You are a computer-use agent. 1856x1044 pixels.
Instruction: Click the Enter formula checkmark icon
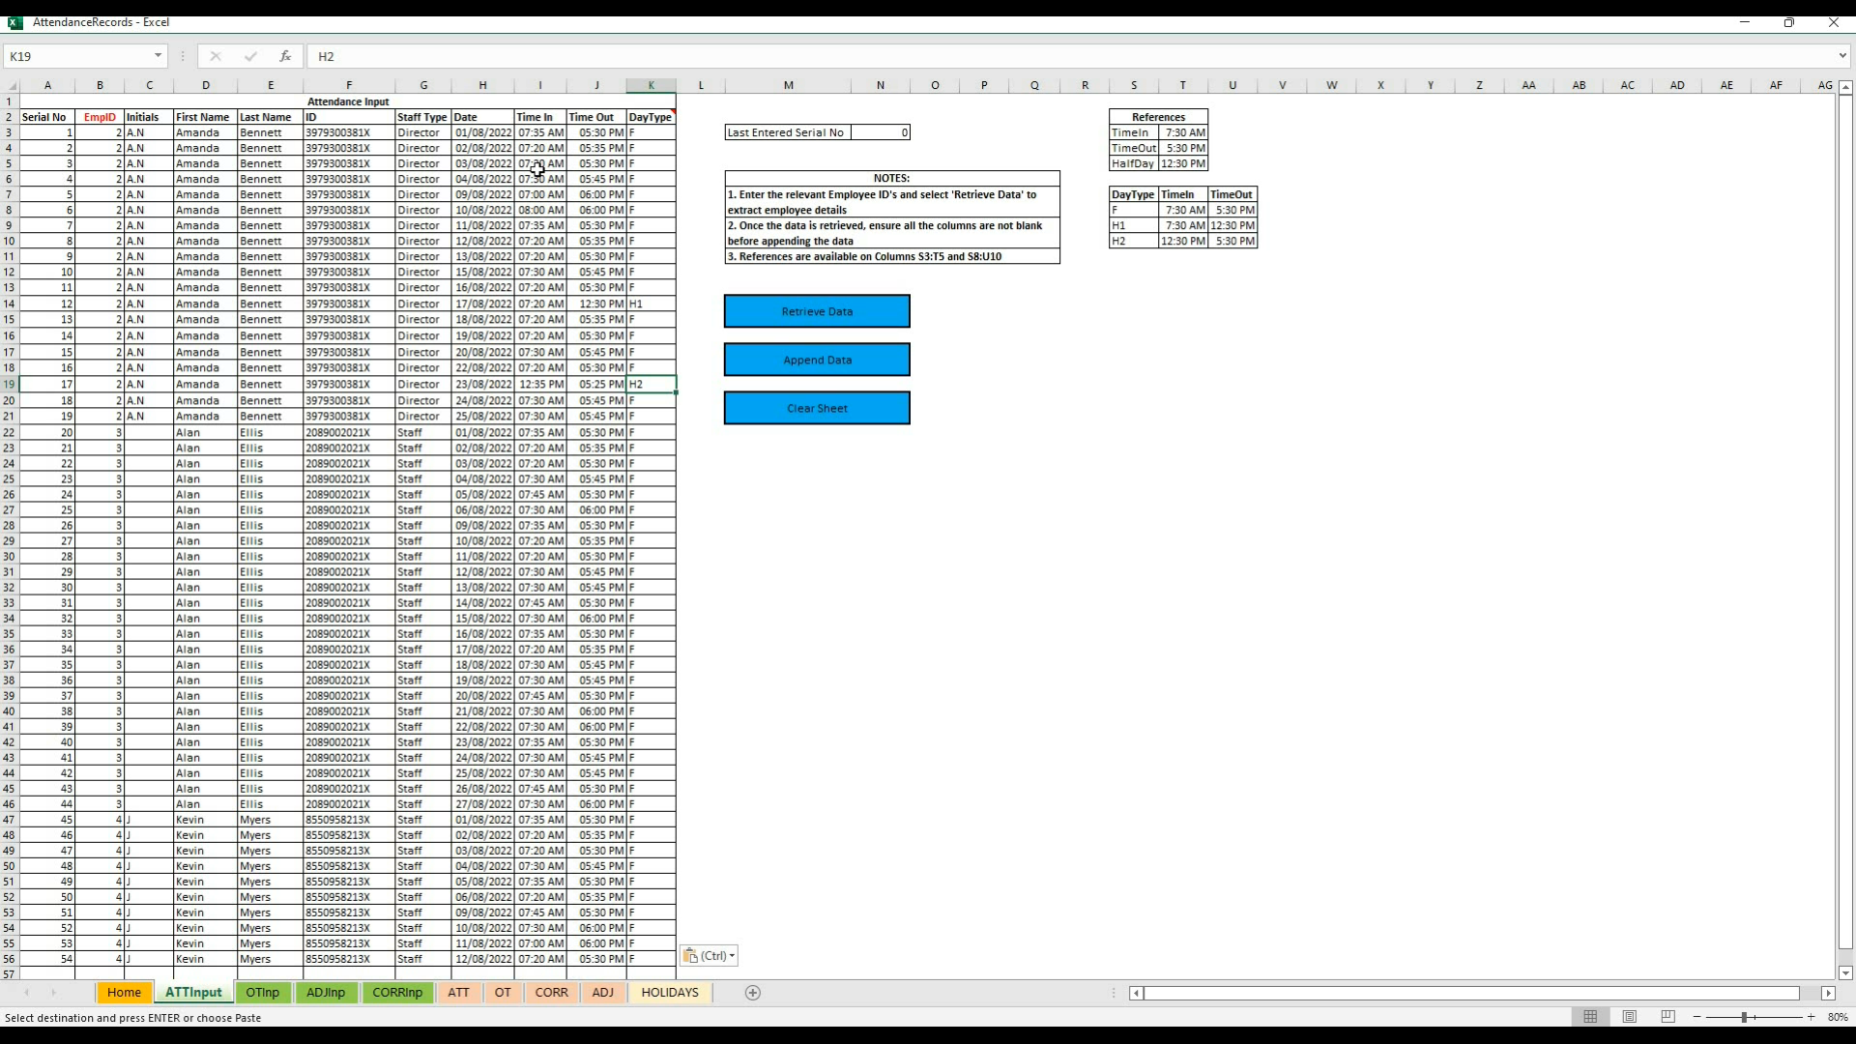point(250,56)
